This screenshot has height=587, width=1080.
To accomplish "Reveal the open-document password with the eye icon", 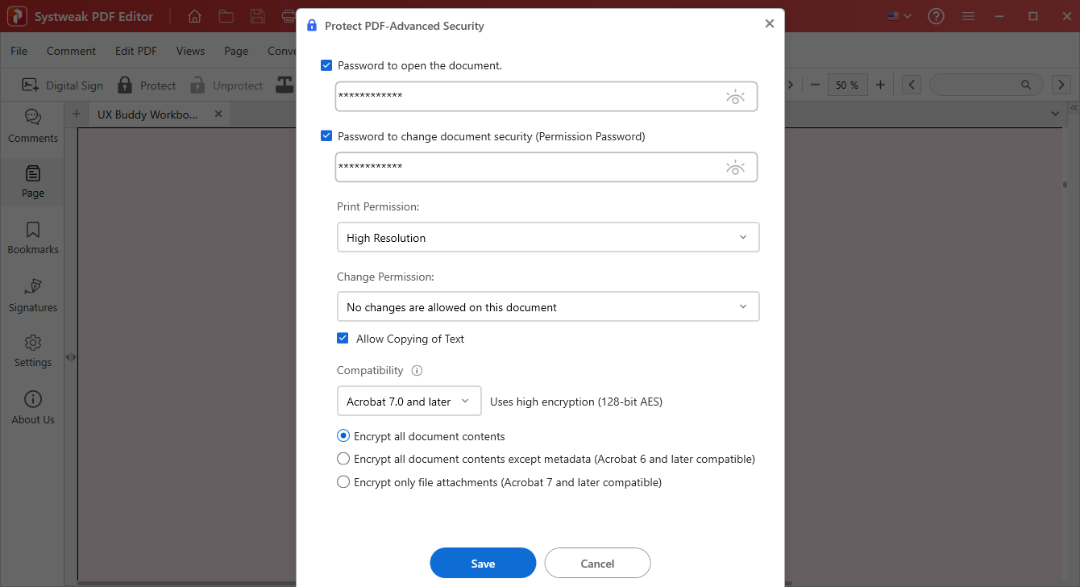I will pyautogui.click(x=736, y=96).
